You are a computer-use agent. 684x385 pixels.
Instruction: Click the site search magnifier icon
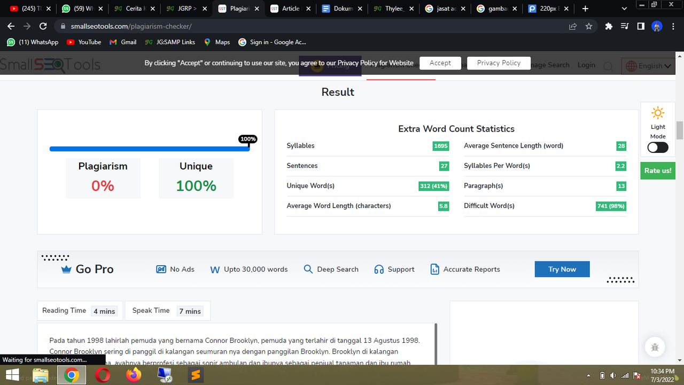point(608,66)
